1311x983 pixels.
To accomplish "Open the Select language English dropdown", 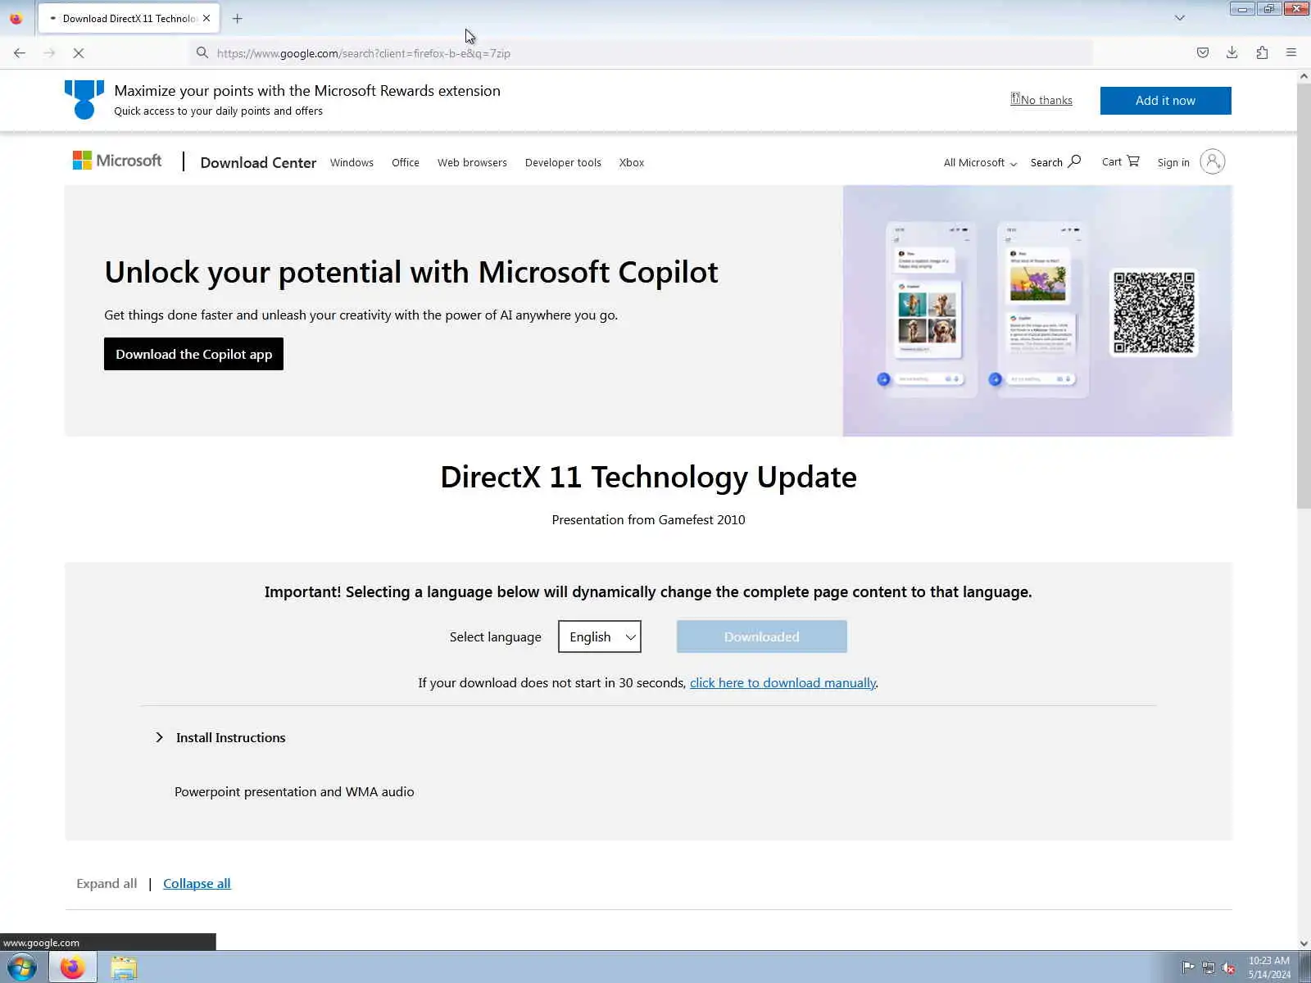I will (600, 636).
